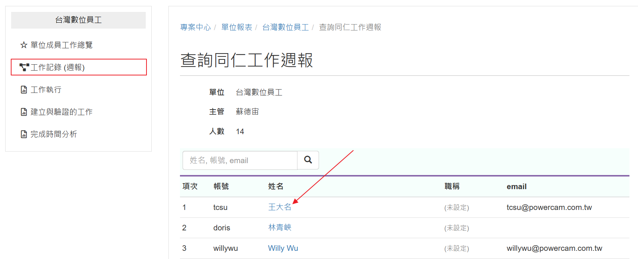638x259 pixels.
Task: Click the report icon beside 完成時間分析
Action: point(24,134)
